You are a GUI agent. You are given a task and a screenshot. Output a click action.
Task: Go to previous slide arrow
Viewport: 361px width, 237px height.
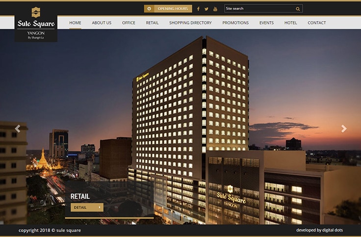pos(18,129)
